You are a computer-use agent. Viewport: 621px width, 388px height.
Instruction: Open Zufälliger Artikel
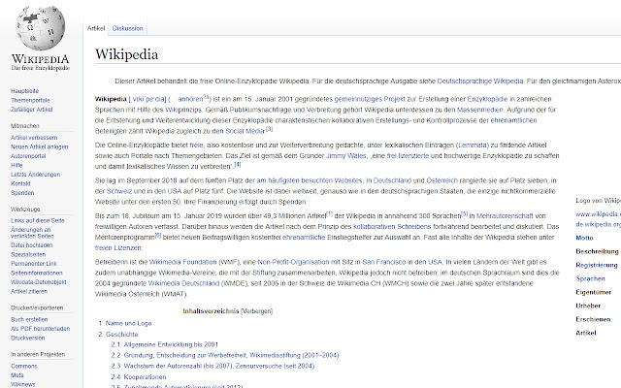[32, 110]
